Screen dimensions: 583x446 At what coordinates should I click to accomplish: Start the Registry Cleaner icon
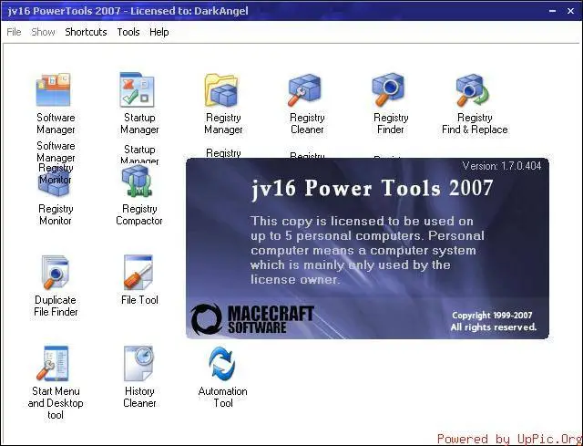304,89
